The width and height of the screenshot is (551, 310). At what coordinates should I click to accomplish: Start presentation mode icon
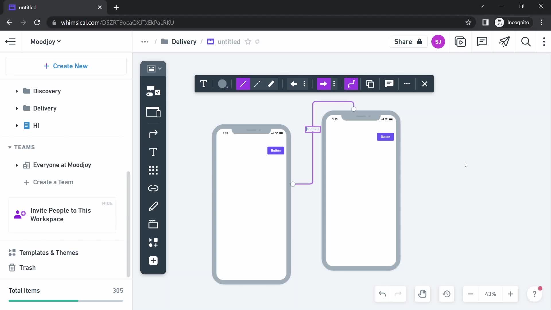coord(460,42)
